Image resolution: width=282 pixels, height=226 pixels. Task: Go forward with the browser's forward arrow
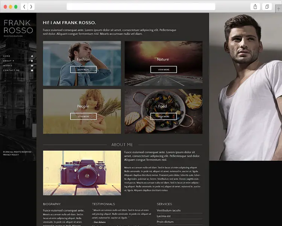tap(31, 7)
